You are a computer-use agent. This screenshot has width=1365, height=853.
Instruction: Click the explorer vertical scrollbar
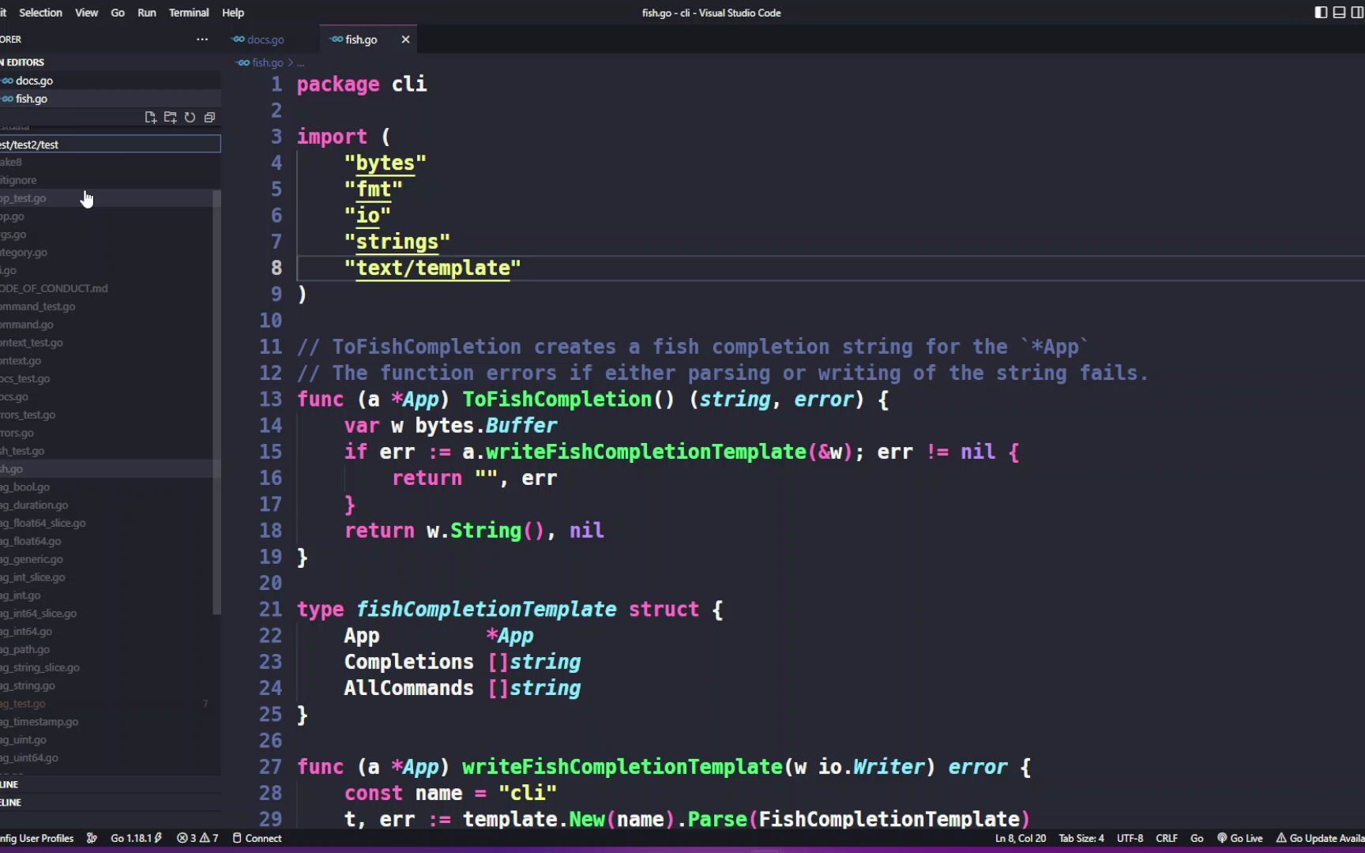pos(216,403)
